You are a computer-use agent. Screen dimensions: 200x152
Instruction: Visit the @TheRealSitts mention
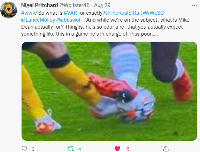click(x=122, y=13)
